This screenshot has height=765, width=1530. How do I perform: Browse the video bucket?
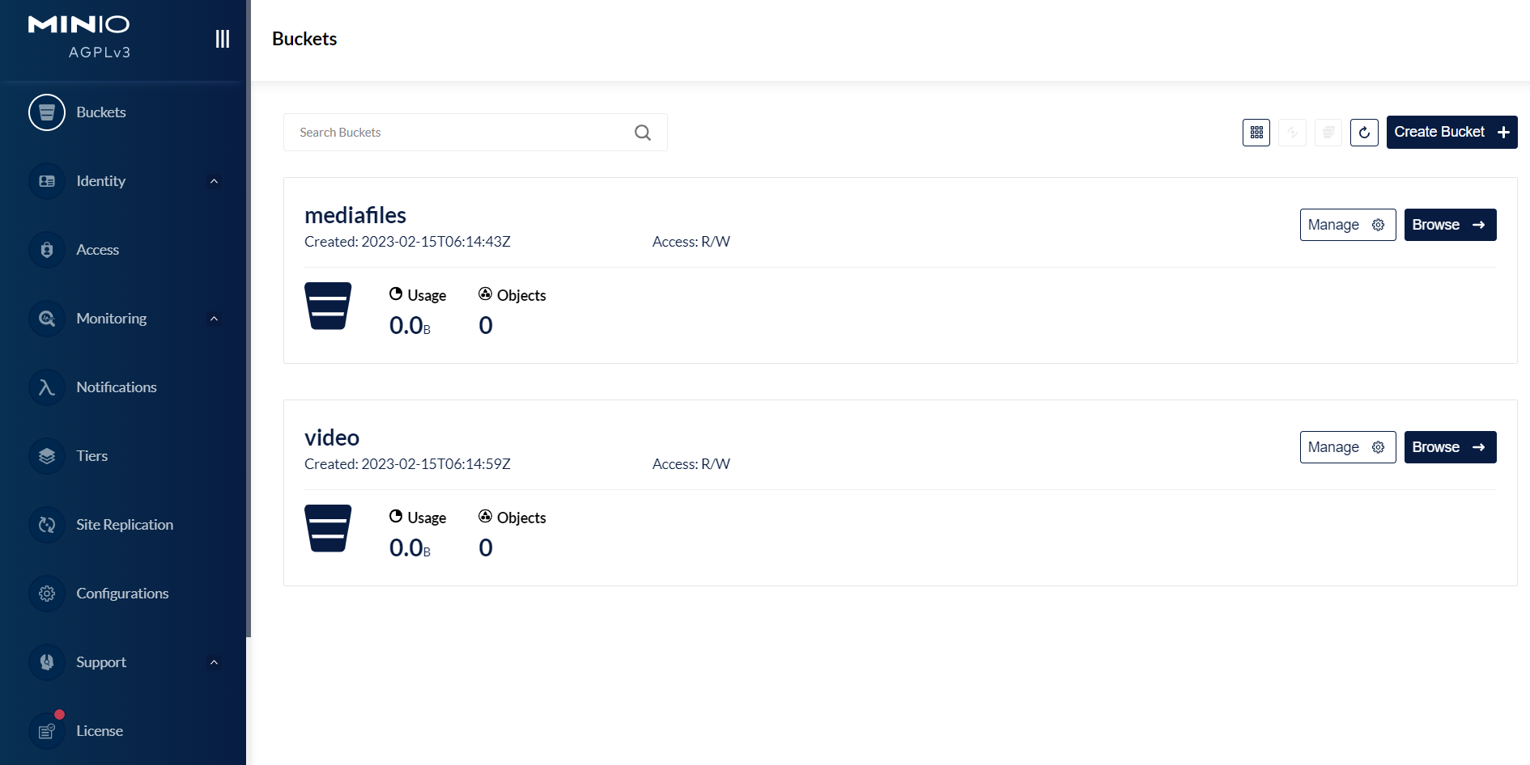(1450, 447)
